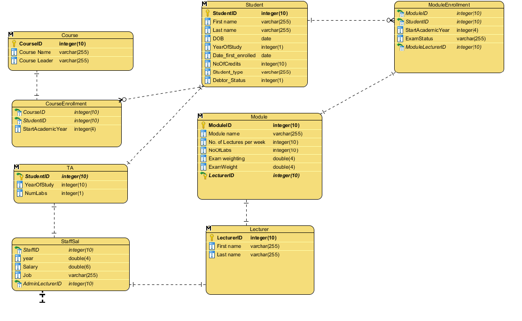Click the ModuleID key icon in Module table

(203, 126)
